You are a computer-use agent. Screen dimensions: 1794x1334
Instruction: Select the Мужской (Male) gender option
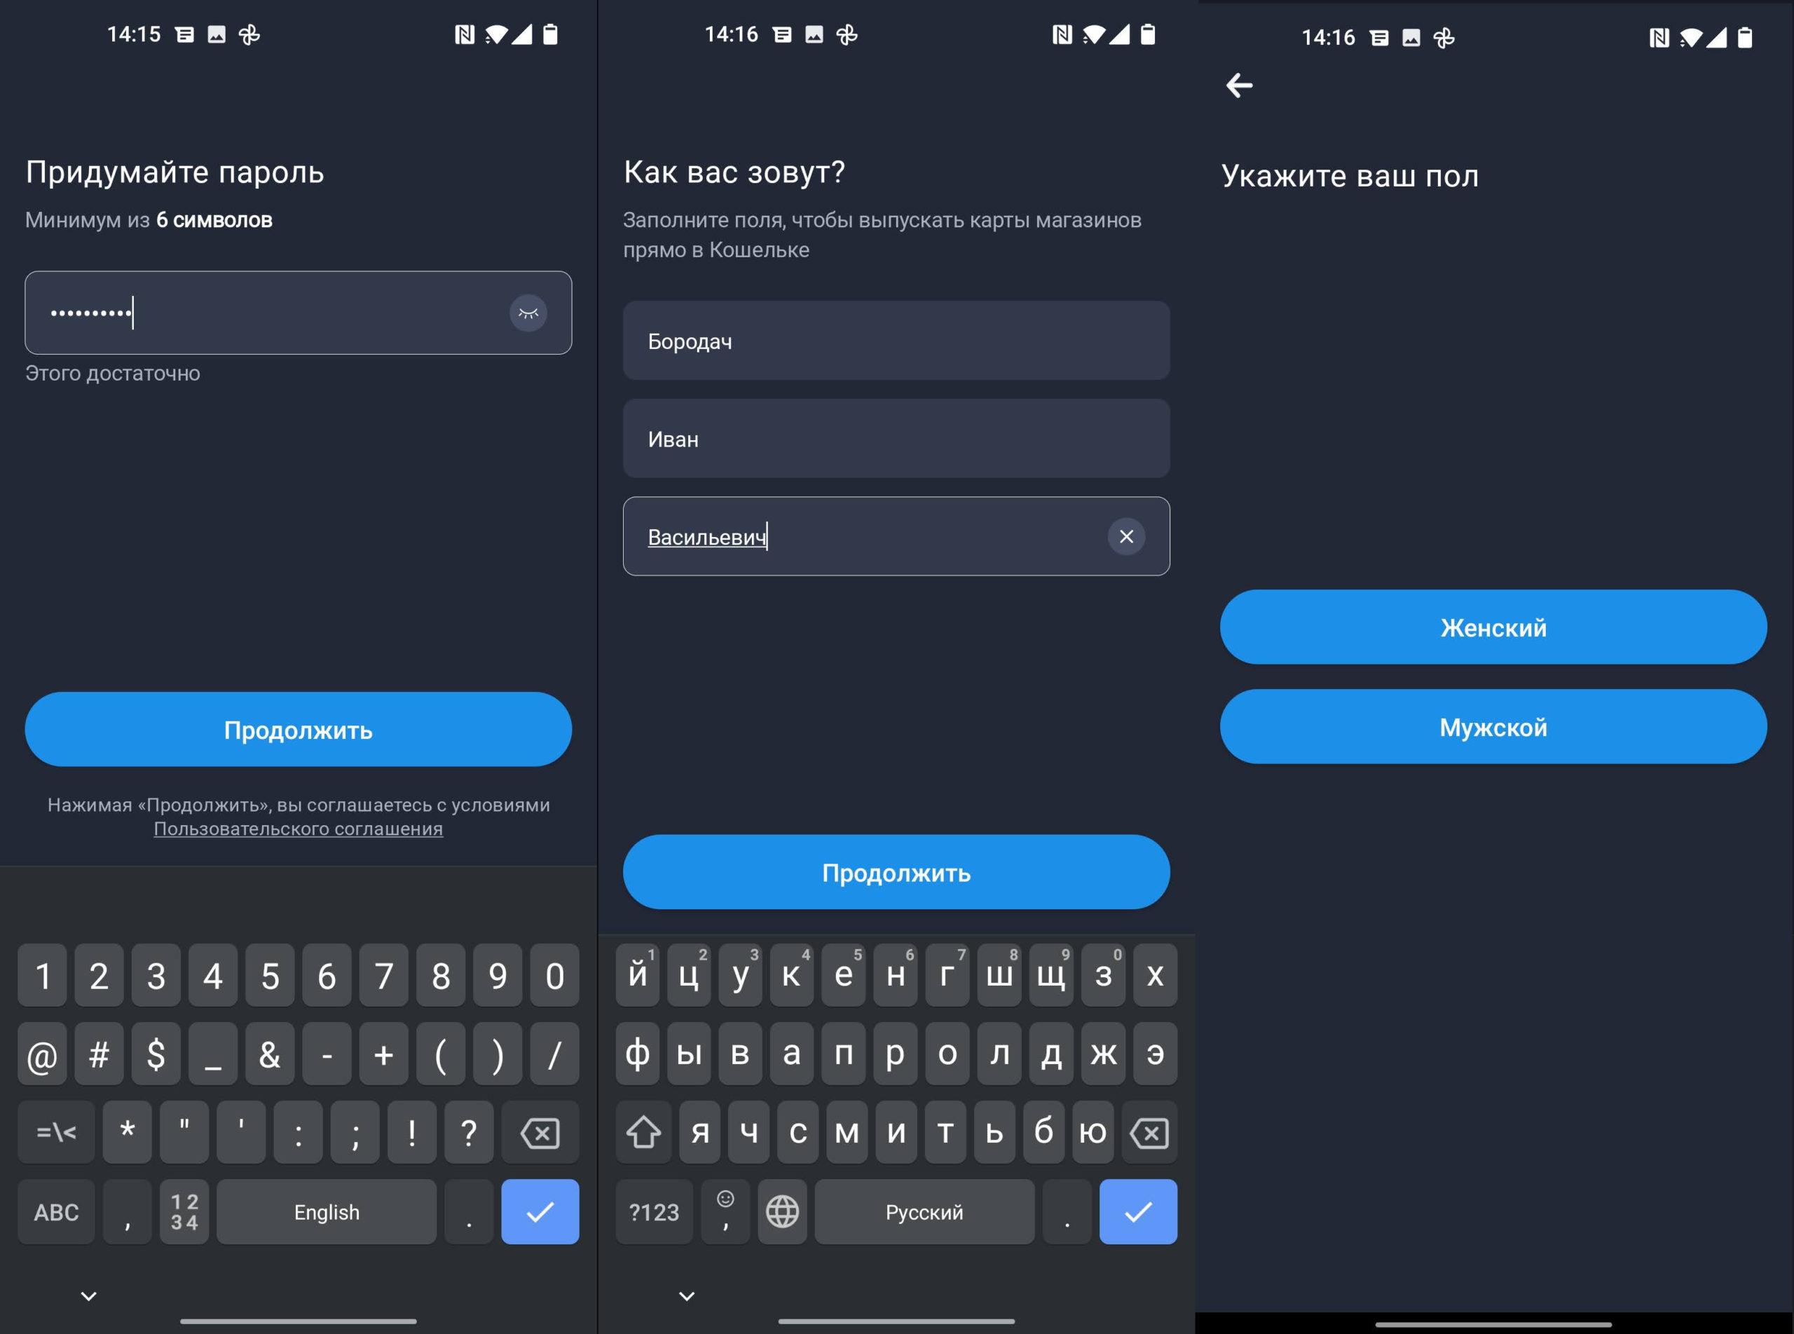click(1494, 727)
